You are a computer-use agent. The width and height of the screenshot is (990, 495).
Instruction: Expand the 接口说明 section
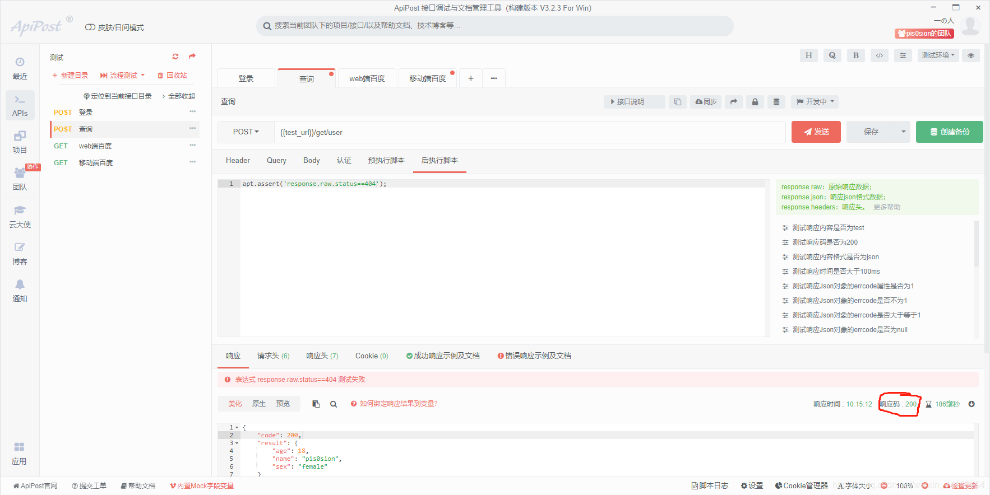pyautogui.click(x=633, y=102)
